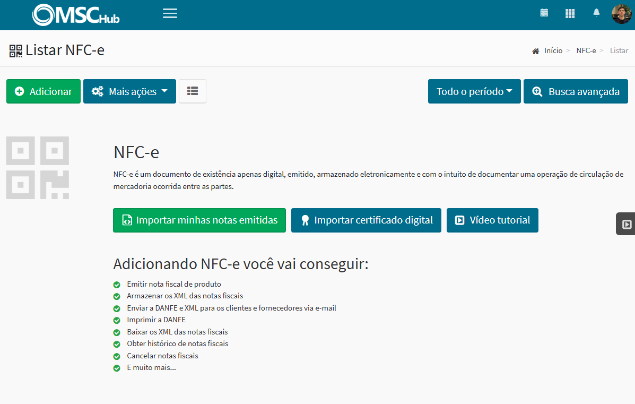Click the QR code icon next to Listar NFC-e
The width and height of the screenshot is (635, 404).
[x=15, y=50]
